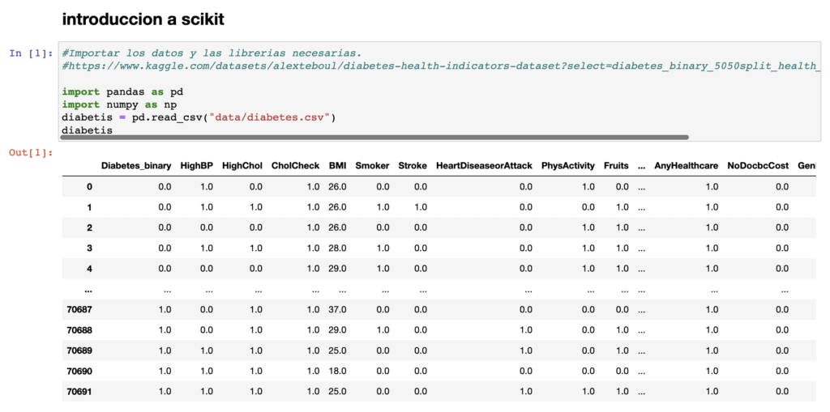Click the CholCheck column header

pos(295,166)
